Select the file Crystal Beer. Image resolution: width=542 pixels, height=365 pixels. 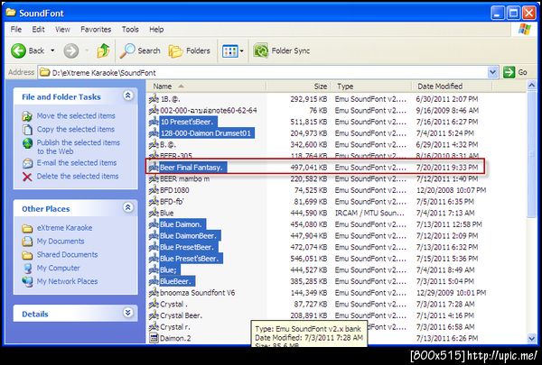pos(182,315)
